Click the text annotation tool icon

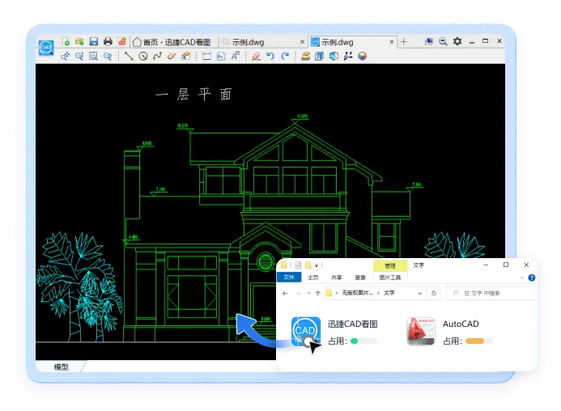235,56
